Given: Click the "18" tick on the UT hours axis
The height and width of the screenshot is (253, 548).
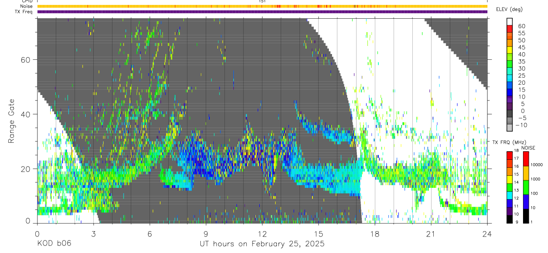Looking at the screenshot, I should tap(375, 233).
